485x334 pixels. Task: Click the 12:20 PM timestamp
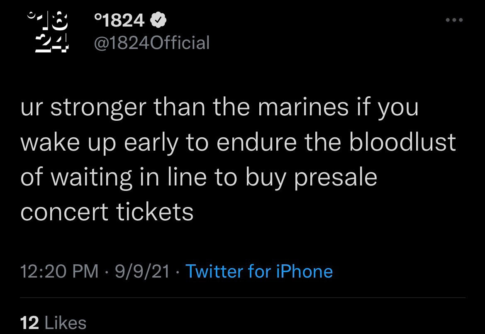click(59, 271)
